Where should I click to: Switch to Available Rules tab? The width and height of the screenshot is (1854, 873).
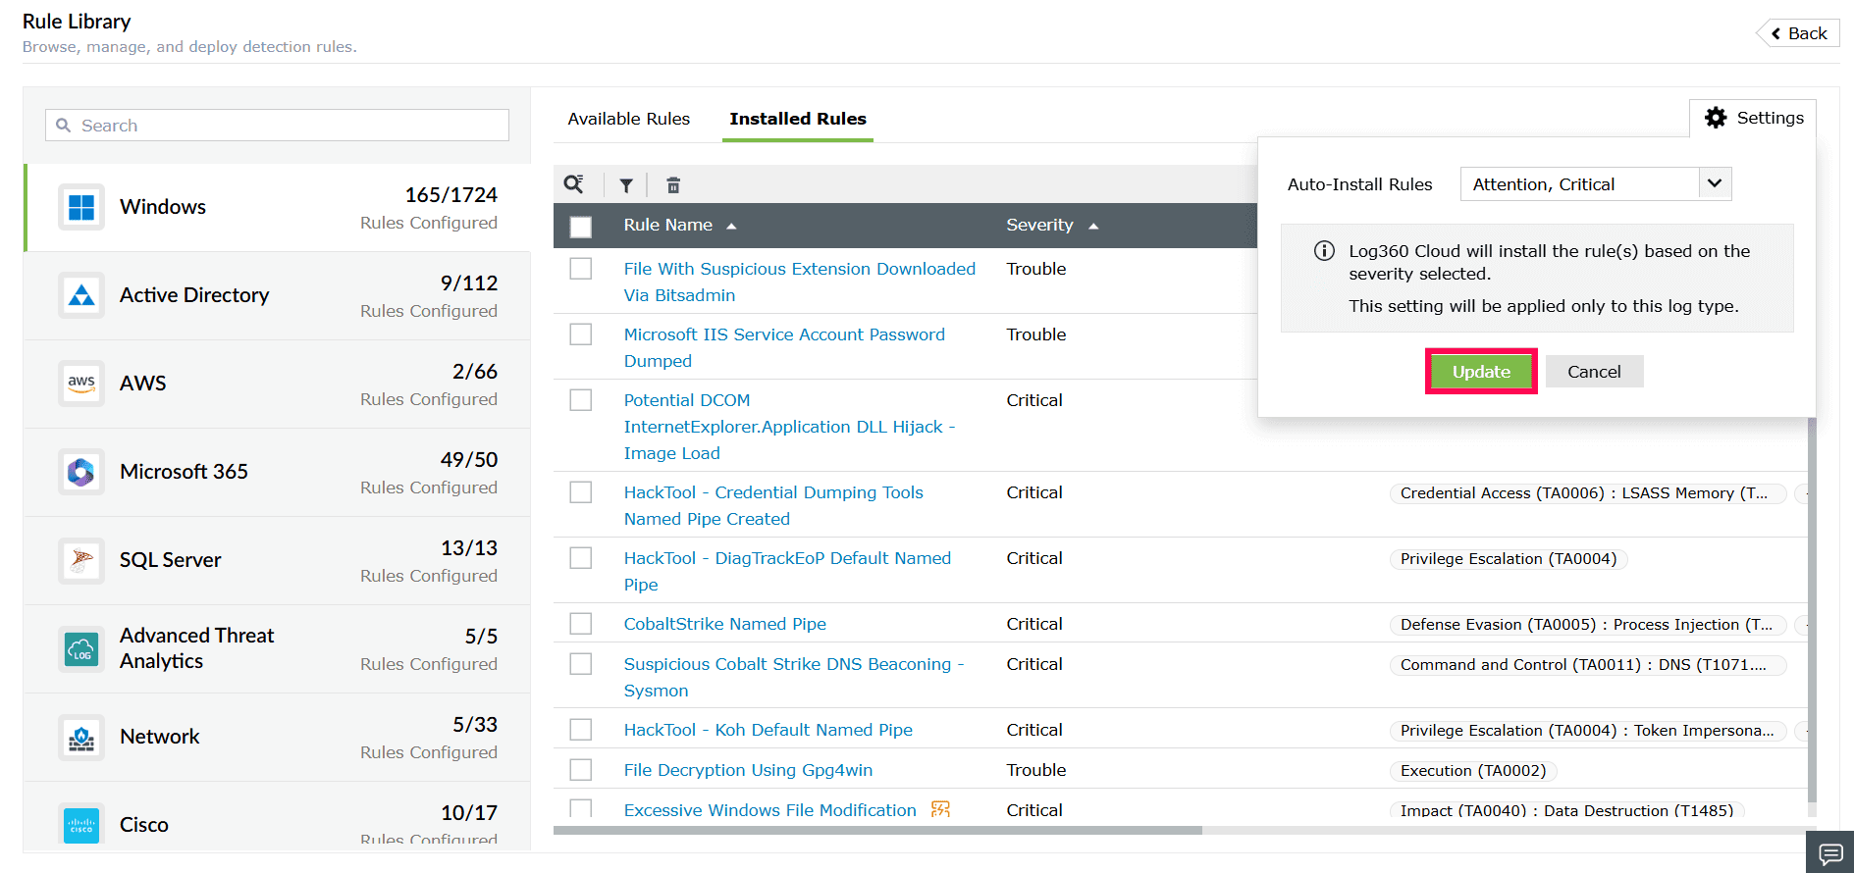point(628,119)
